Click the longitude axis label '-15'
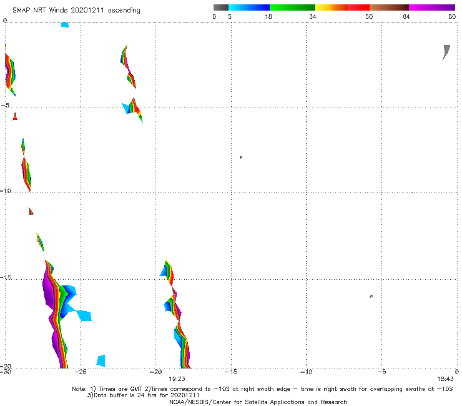The width and height of the screenshot is (462, 406). tap(231, 372)
